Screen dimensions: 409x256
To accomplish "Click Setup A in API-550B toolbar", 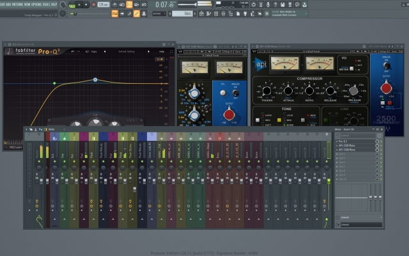I will [x=228, y=52].
